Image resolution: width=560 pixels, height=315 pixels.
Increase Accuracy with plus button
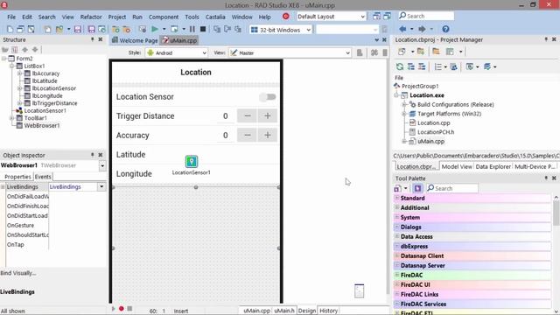click(x=268, y=135)
